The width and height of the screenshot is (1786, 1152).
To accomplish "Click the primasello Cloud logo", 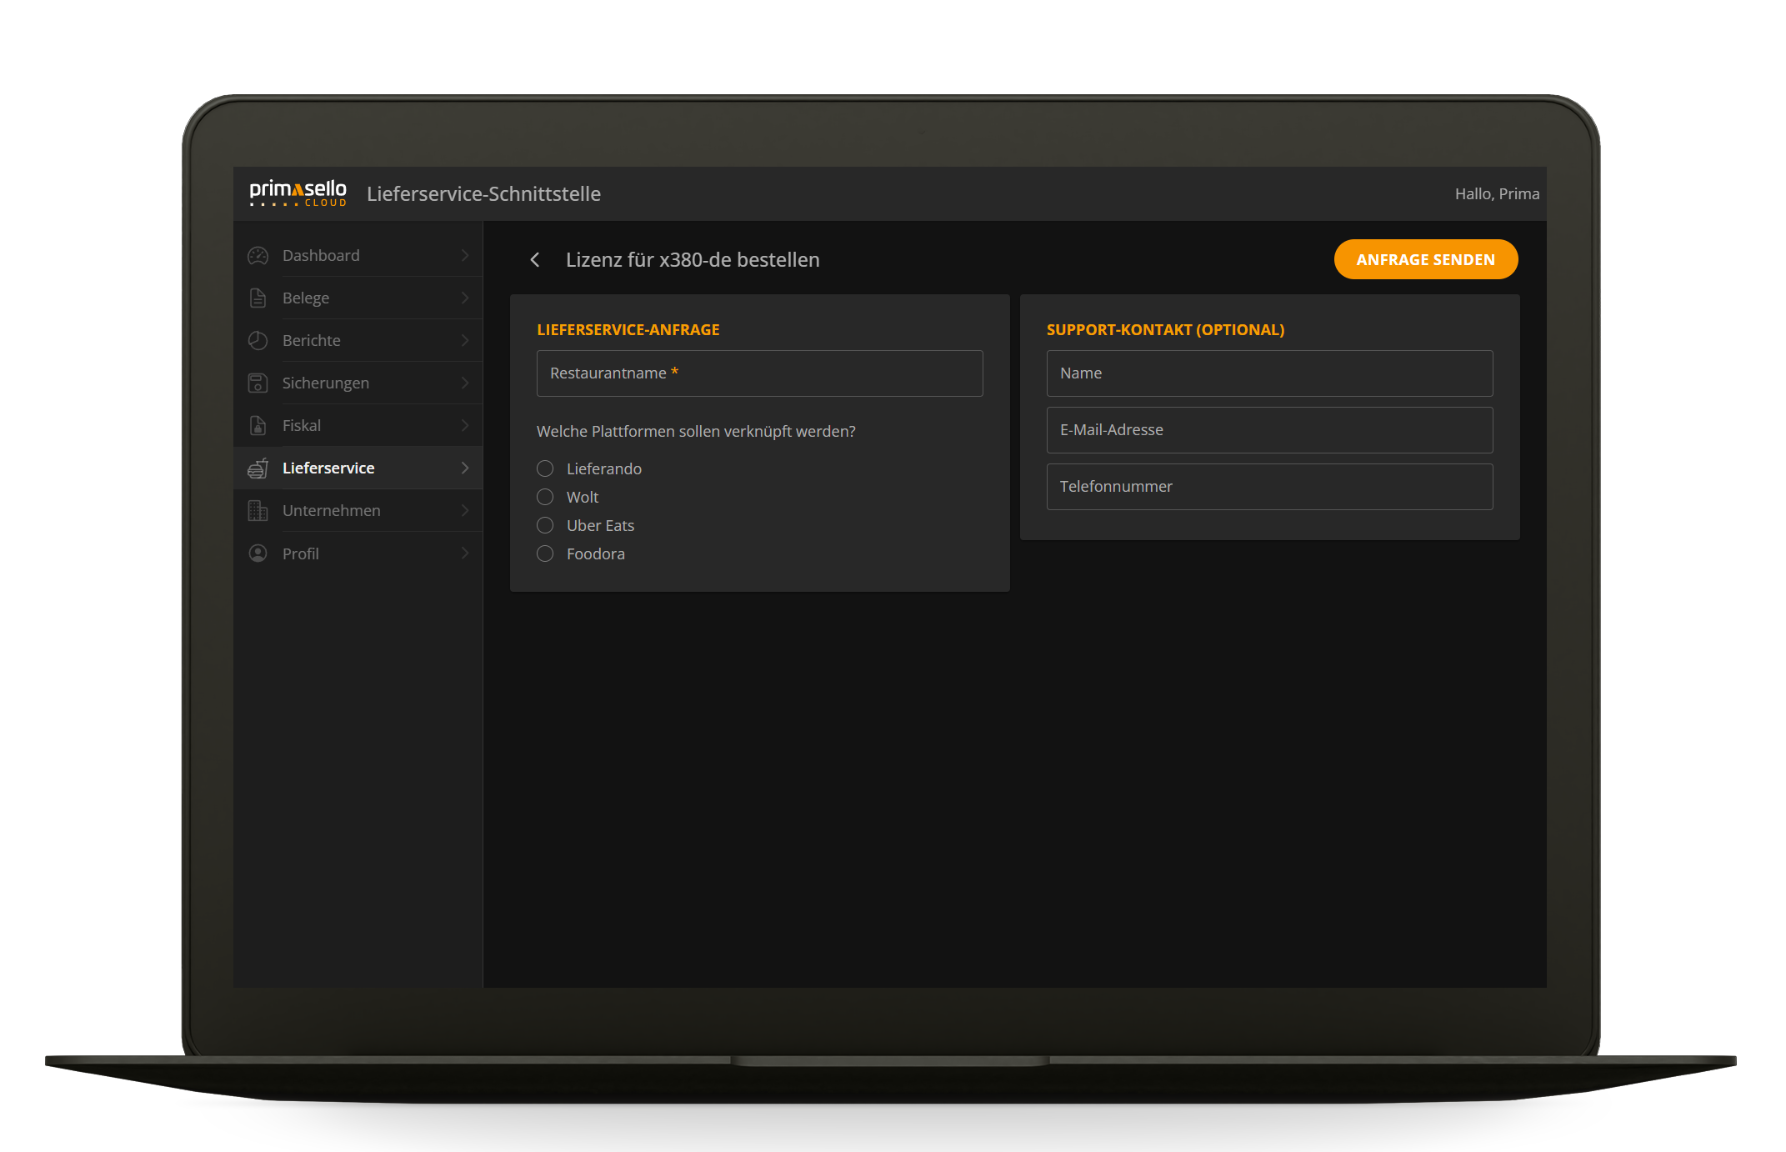I will click(x=298, y=193).
